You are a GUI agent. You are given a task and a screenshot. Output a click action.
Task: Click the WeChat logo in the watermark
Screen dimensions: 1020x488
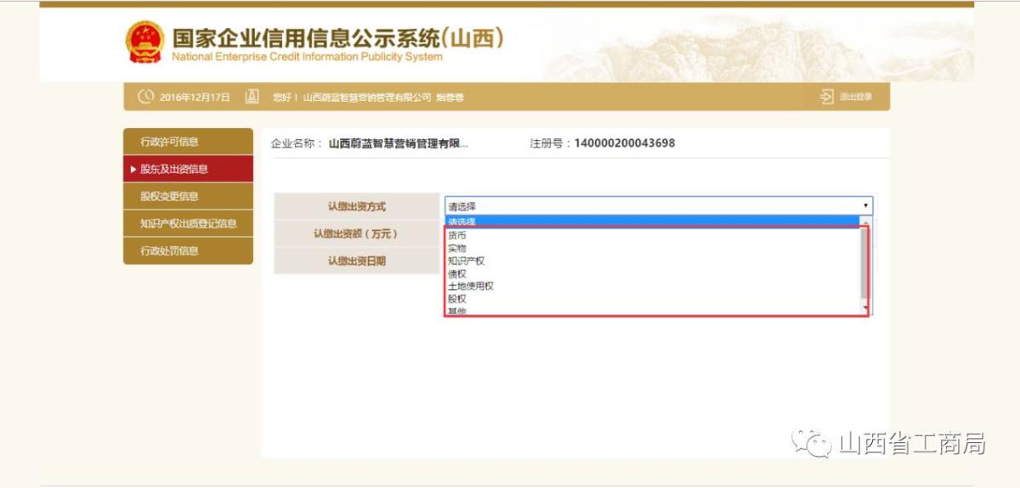(x=811, y=441)
